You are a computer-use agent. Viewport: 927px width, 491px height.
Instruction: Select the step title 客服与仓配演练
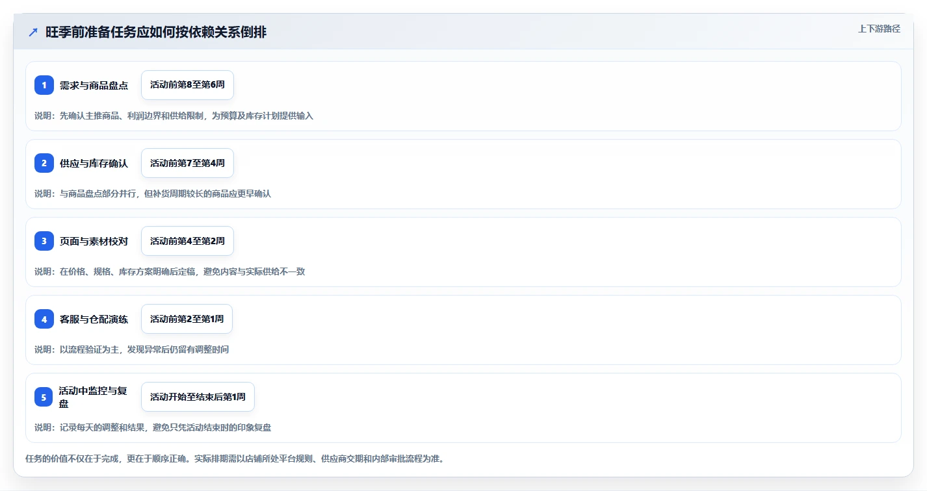[x=94, y=319]
